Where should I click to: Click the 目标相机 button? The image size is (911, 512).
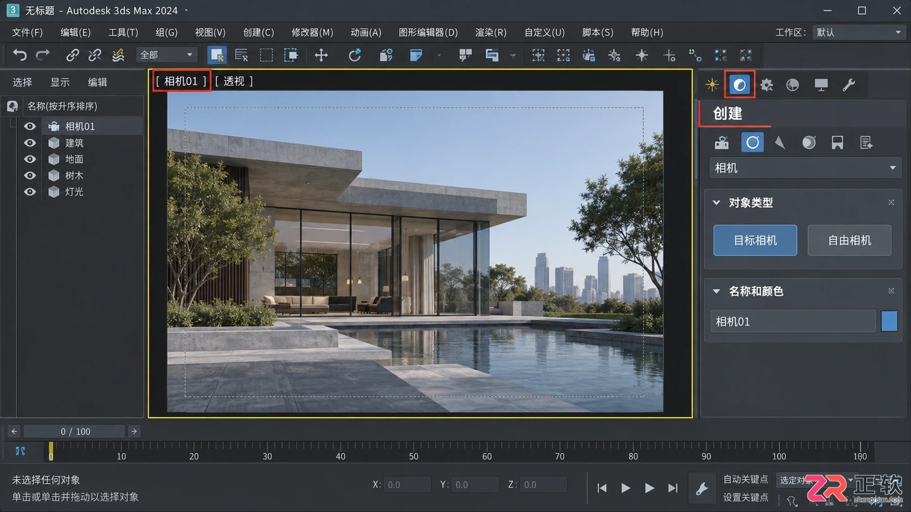point(755,240)
